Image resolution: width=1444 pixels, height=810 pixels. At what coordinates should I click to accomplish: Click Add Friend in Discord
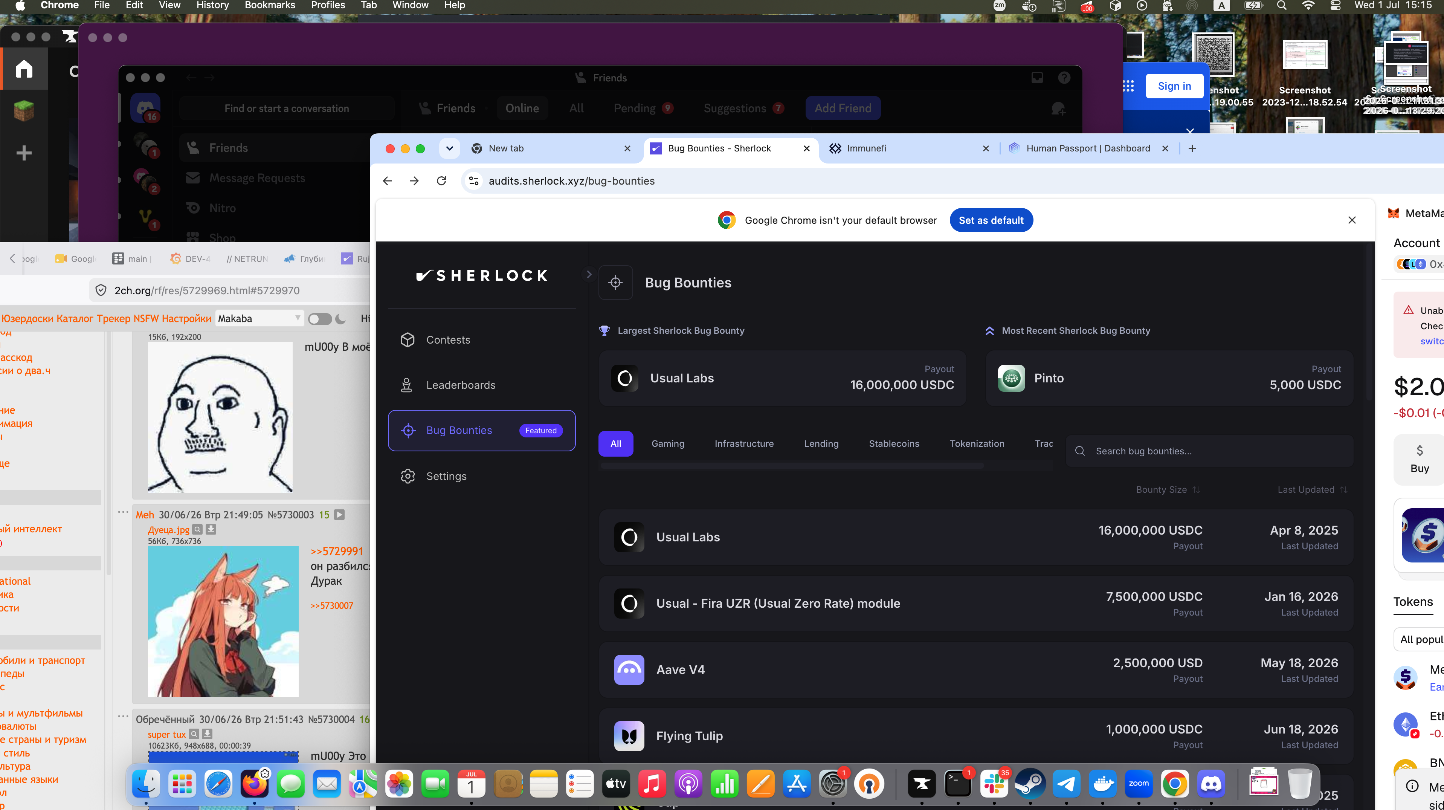click(x=843, y=108)
